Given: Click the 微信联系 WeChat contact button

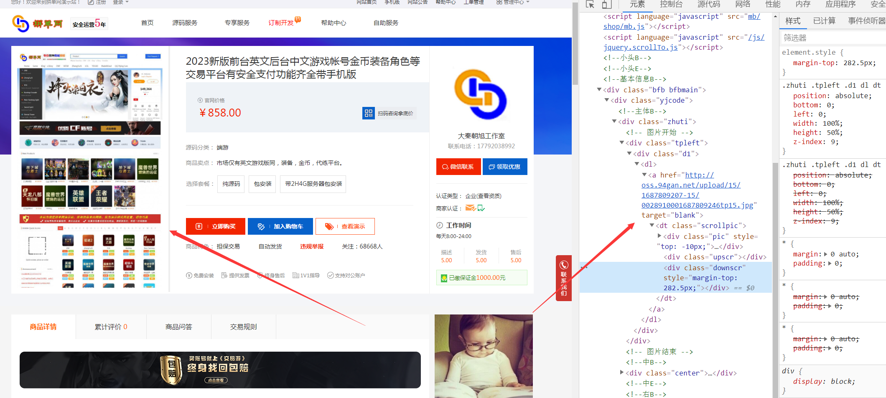Looking at the screenshot, I should click(458, 167).
